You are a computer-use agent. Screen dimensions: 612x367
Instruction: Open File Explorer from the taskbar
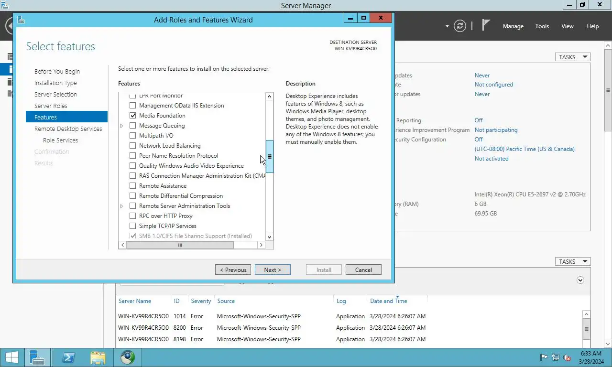pos(98,357)
